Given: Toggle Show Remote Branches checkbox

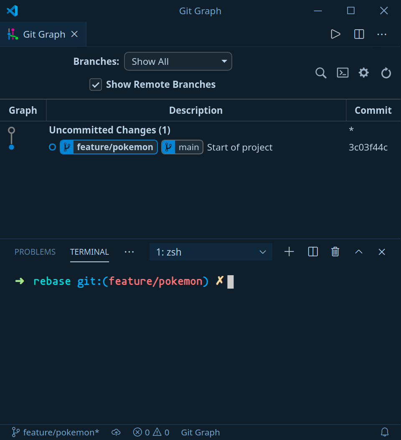Looking at the screenshot, I should (x=96, y=84).
